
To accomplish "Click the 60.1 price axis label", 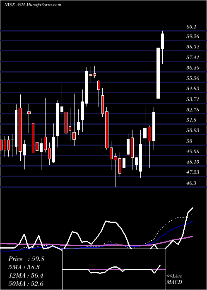I will (191, 27).
